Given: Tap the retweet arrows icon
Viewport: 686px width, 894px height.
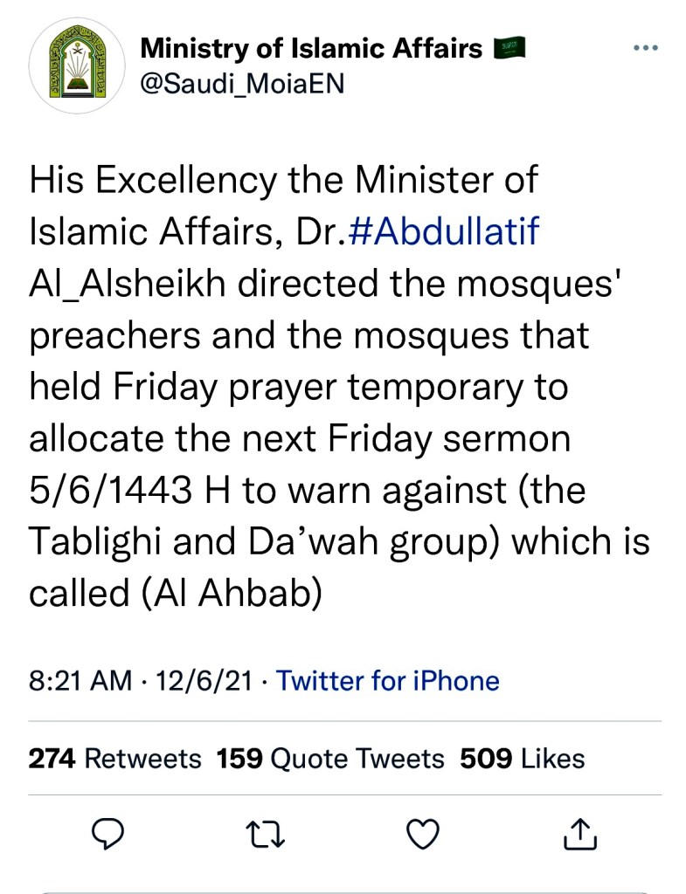Looking at the screenshot, I should point(266,836).
